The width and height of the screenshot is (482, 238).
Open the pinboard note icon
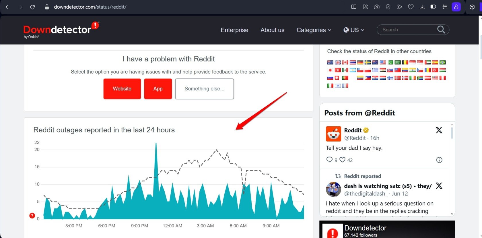click(365, 7)
